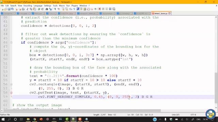218x122 pixels.
Task: Open File Explorer from the taskbar
Action: click(28, 119)
